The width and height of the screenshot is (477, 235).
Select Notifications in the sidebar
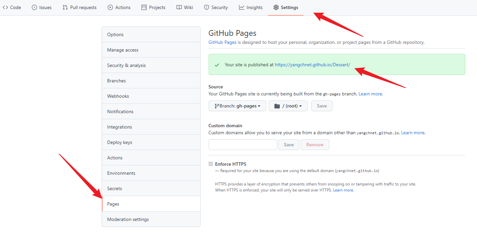(151, 111)
